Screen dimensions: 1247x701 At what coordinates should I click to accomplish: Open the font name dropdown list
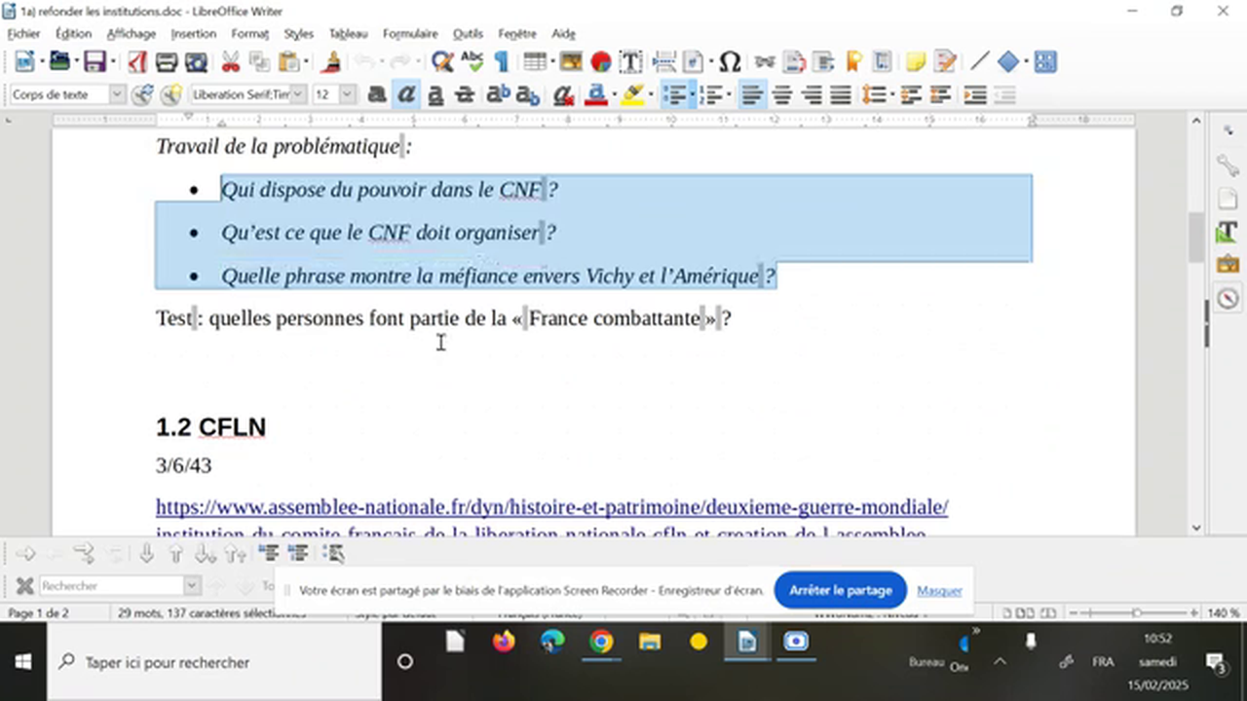click(x=297, y=94)
